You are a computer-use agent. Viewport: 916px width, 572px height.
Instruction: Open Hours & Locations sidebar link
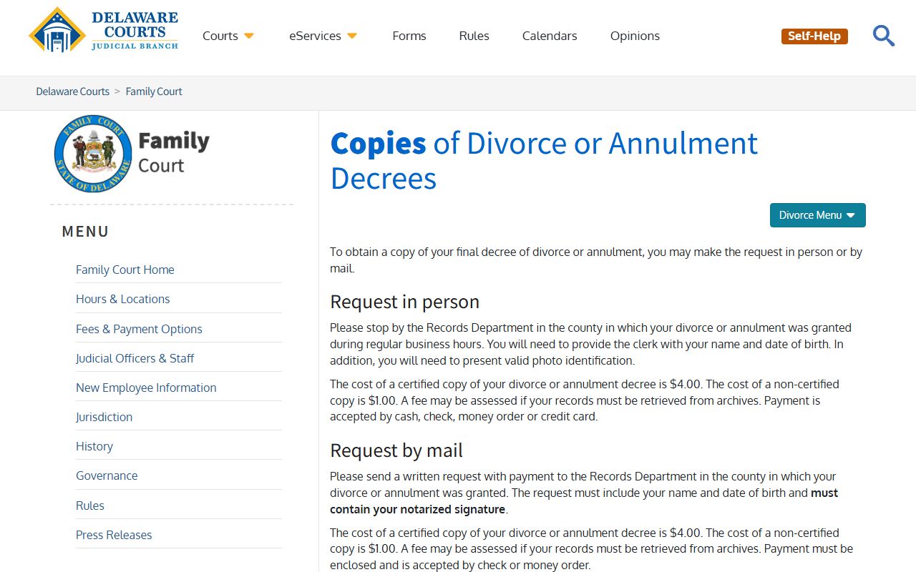[123, 299]
